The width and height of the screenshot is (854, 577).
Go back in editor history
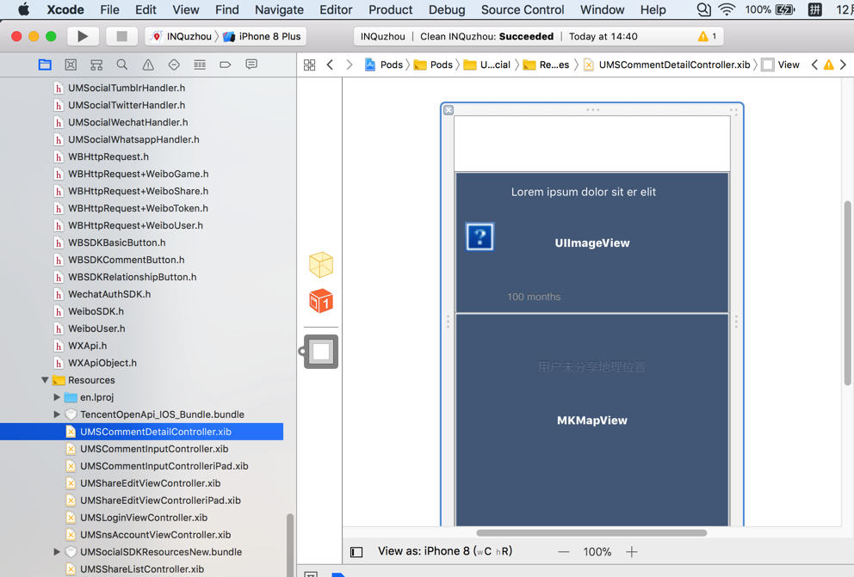pos(330,64)
